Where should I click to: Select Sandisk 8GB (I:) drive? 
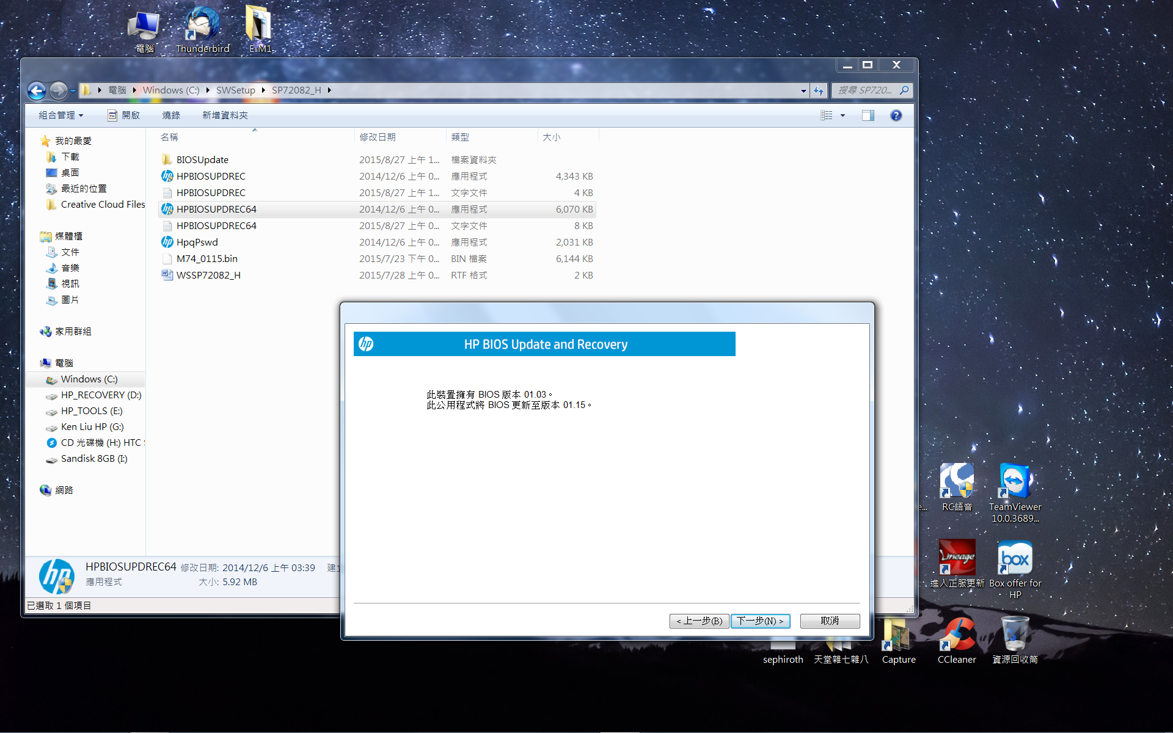[94, 459]
